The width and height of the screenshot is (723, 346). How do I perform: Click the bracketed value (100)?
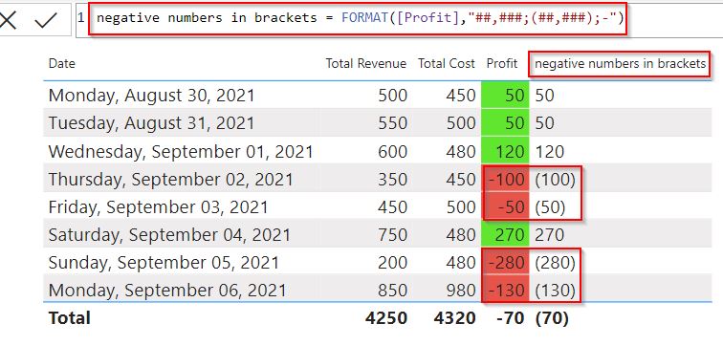point(555,180)
